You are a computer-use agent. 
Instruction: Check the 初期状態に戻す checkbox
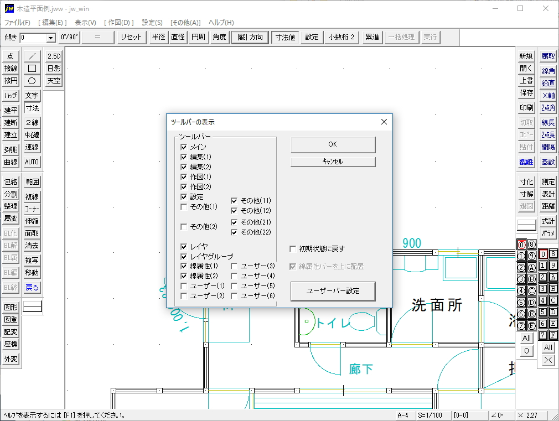[293, 249]
